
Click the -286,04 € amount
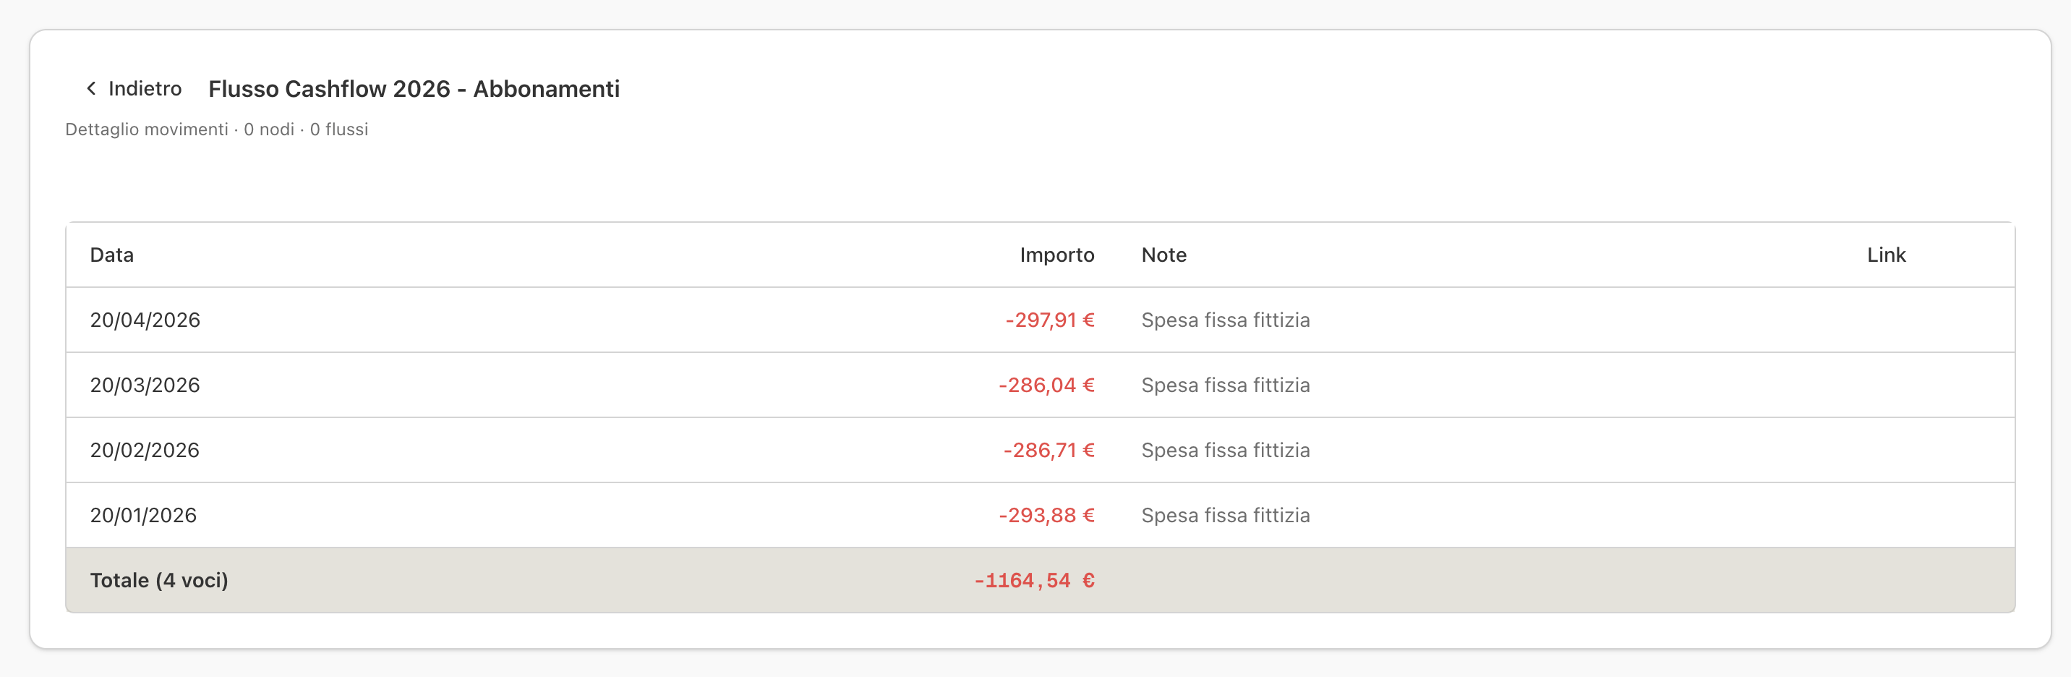(1046, 385)
